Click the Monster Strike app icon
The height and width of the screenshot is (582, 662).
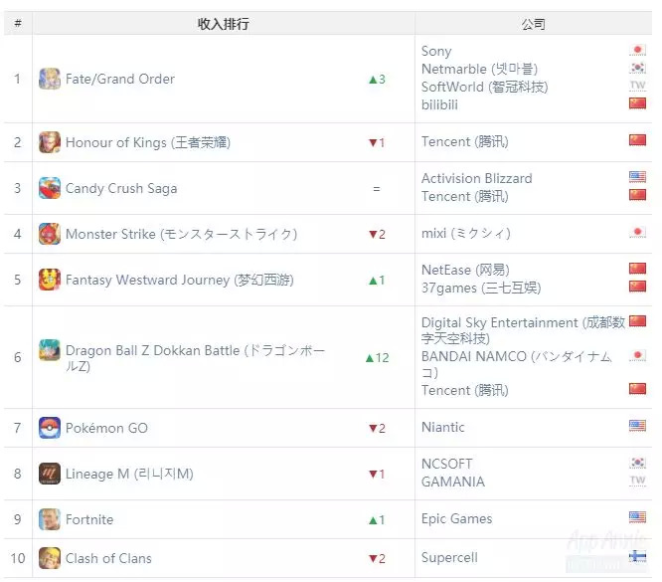tap(49, 234)
